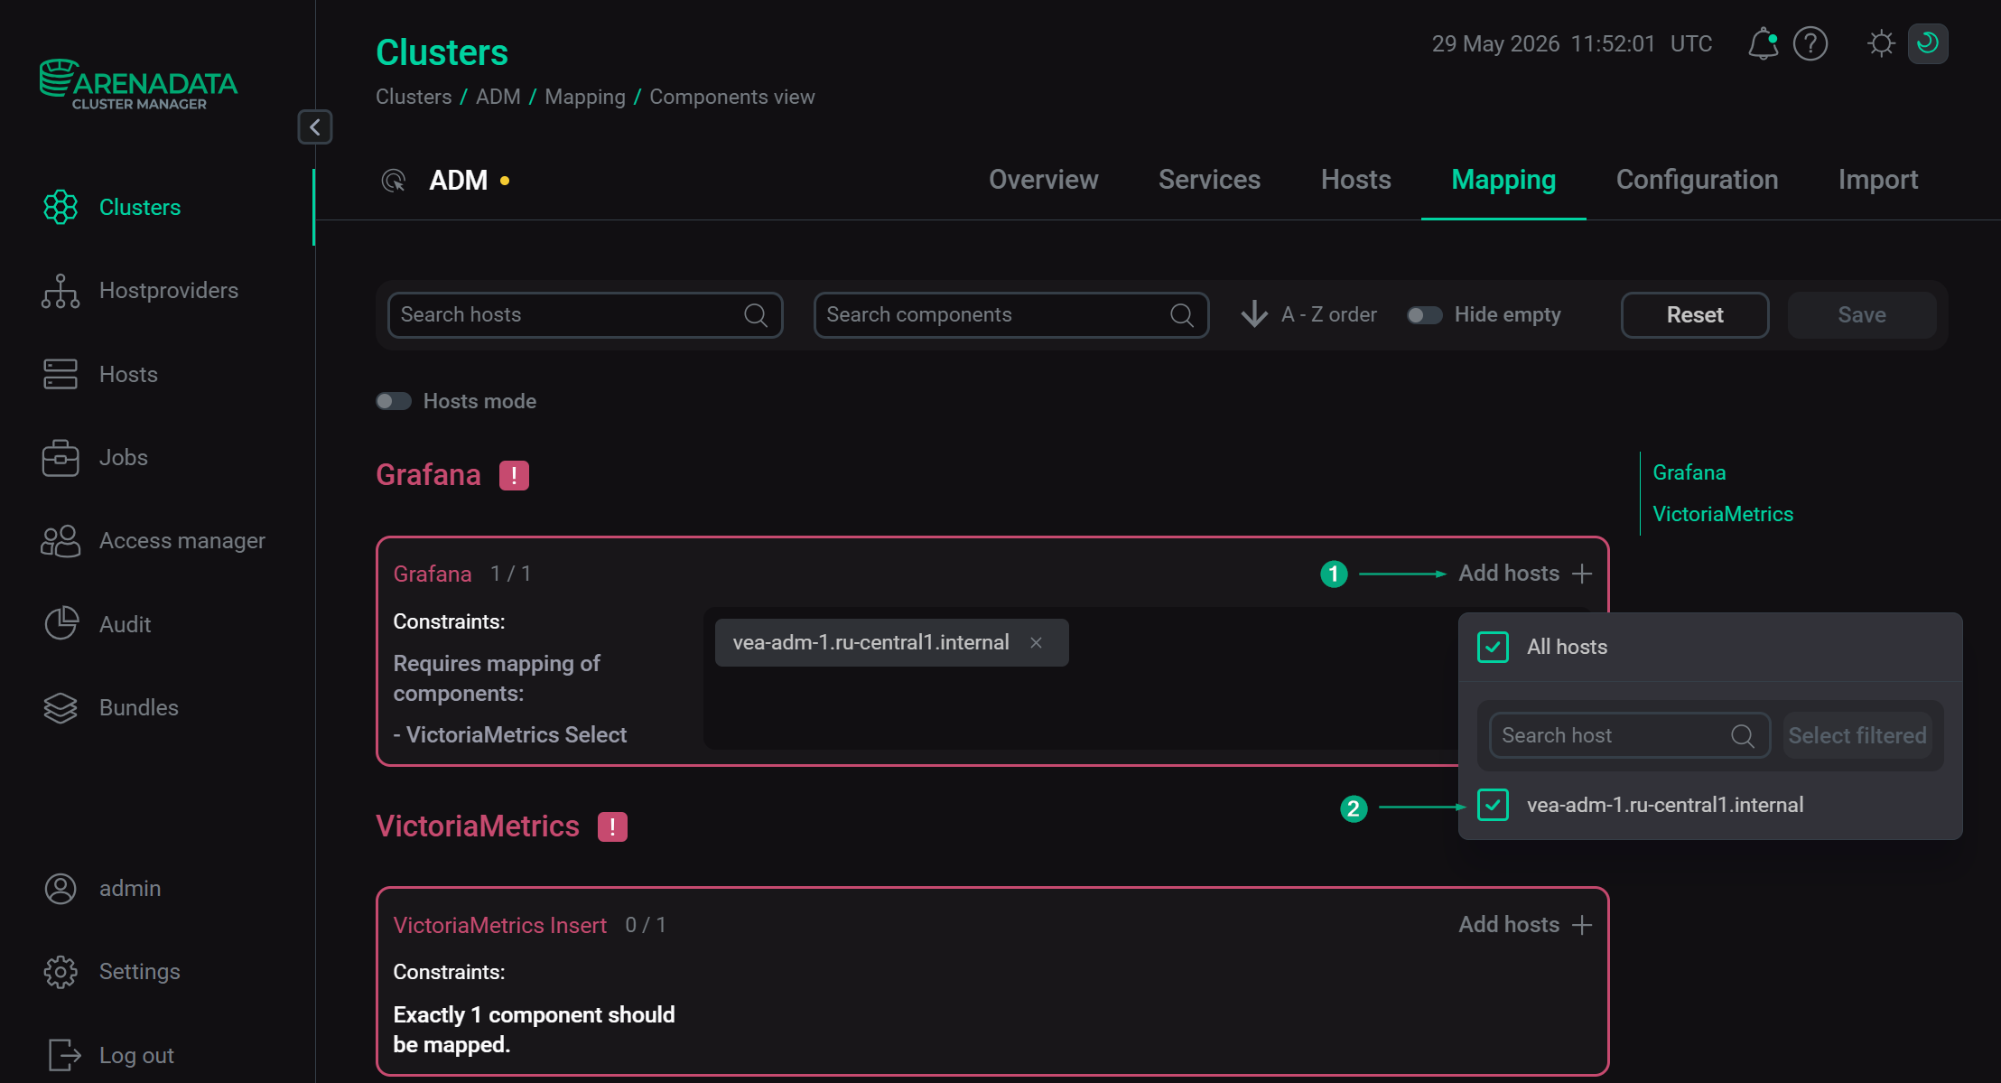The width and height of the screenshot is (2001, 1083).
Task: Click the cluster action cursor icon beside ADM
Action: click(x=394, y=181)
